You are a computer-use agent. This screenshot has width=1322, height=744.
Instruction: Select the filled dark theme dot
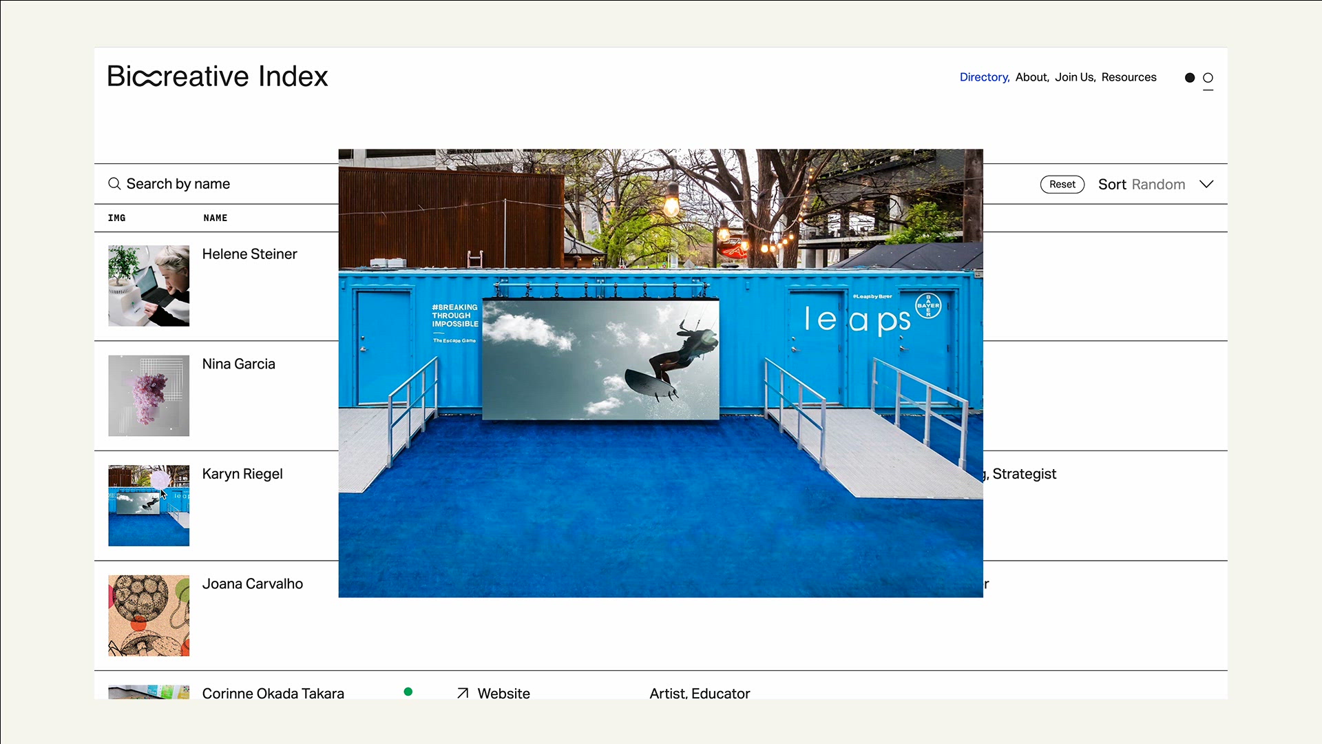point(1190,78)
